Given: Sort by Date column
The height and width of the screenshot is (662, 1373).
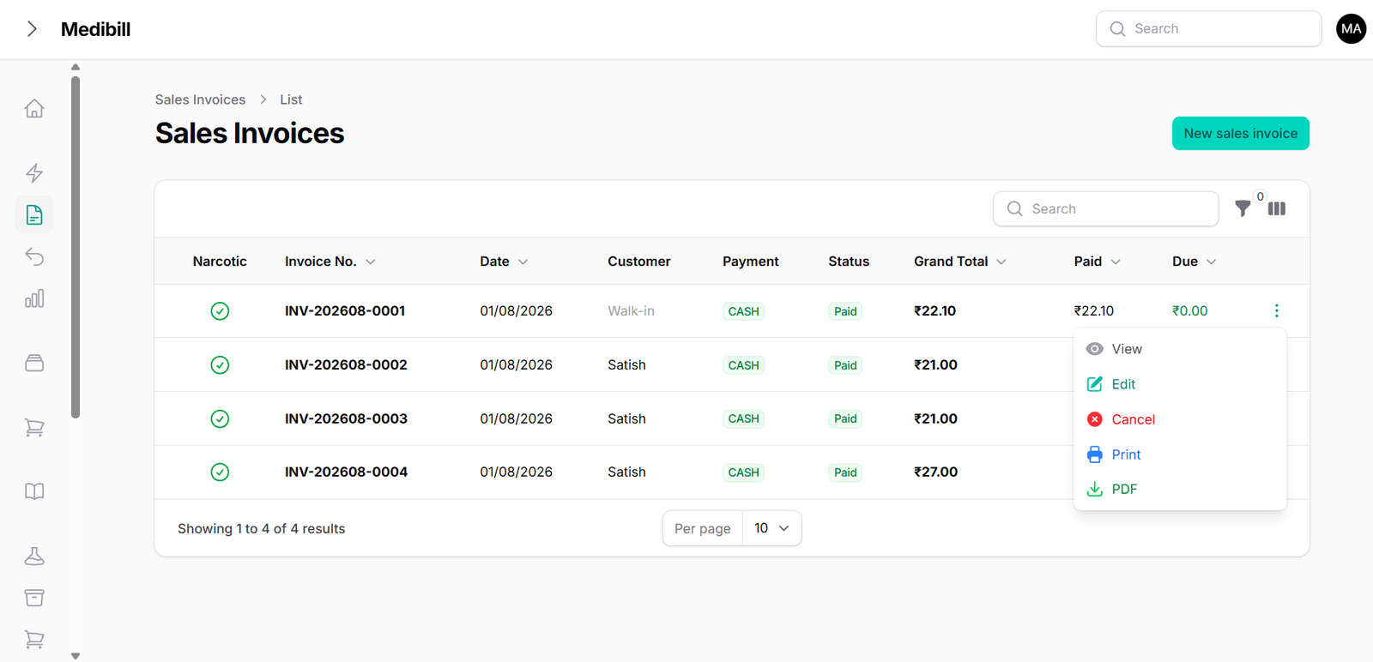Looking at the screenshot, I should pyautogui.click(x=504, y=262).
